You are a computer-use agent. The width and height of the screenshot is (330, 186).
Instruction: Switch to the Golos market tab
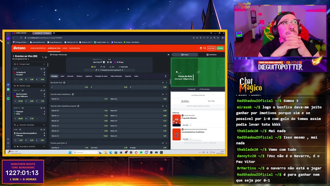(62, 76)
